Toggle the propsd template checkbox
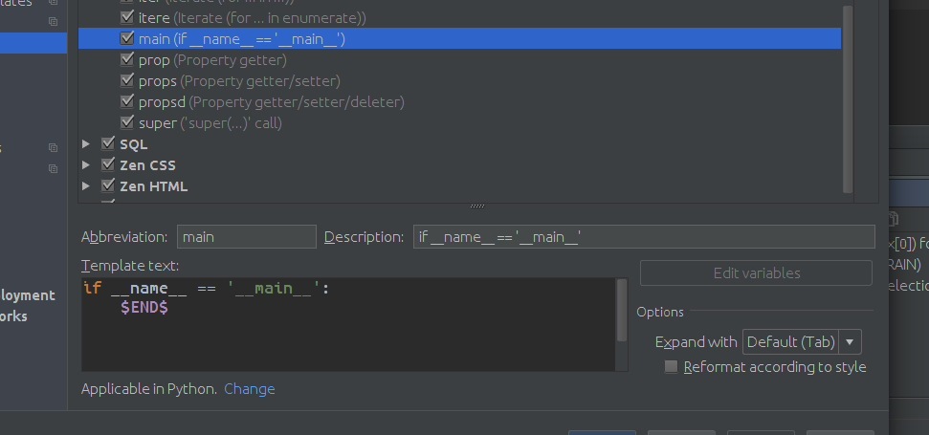Image resolution: width=929 pixels, height=435 pixels. pos(127,101)
